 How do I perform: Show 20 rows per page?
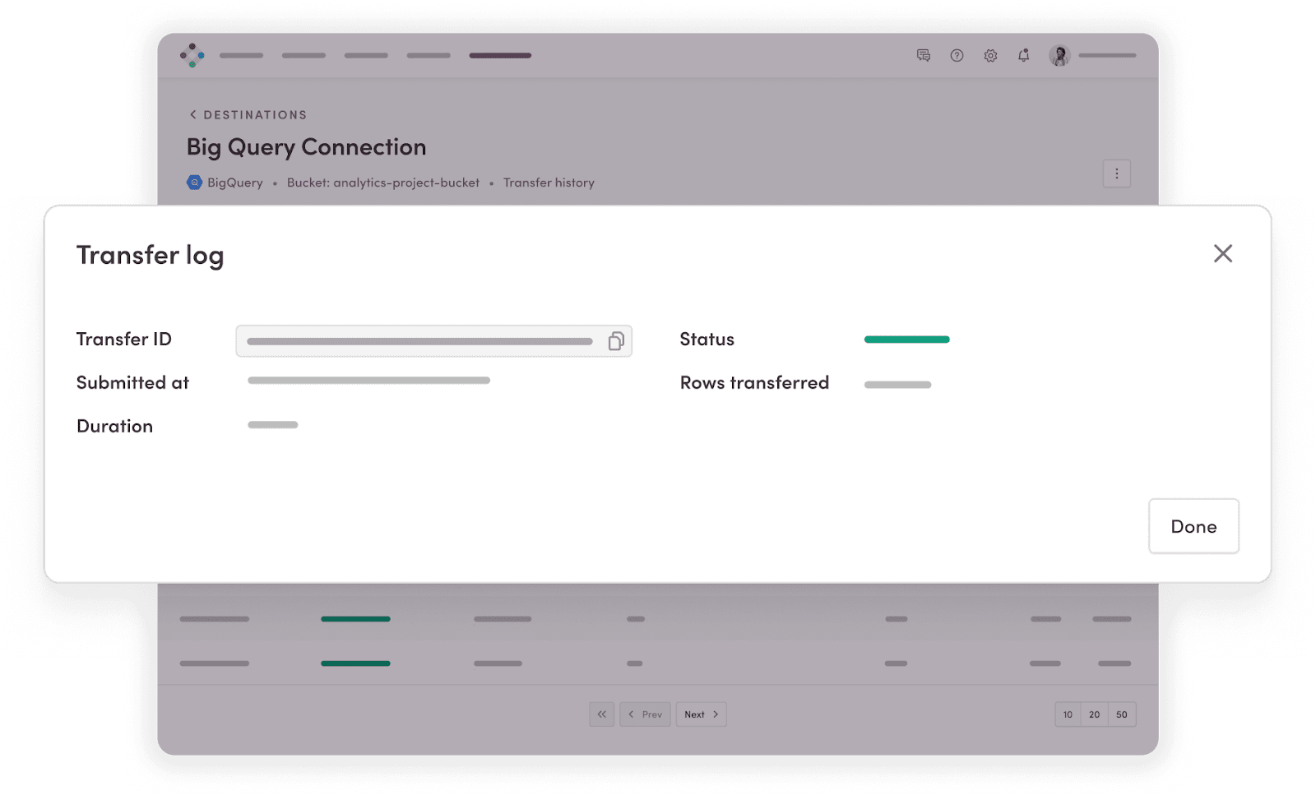[x=1094, y=714]
